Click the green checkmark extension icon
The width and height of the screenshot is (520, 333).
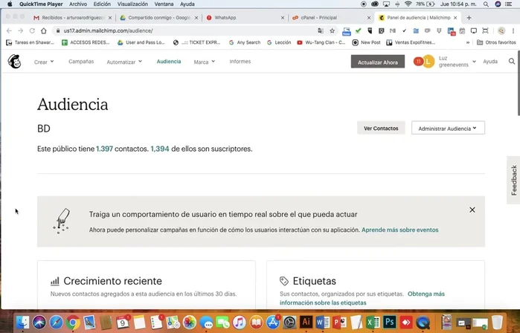point(358,30)
